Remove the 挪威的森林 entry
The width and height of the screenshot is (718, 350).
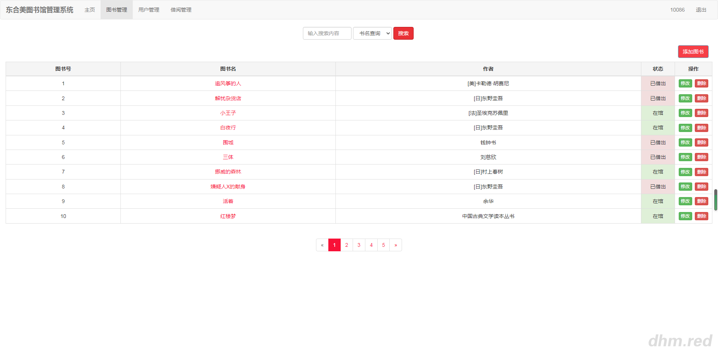click(702, 172)
